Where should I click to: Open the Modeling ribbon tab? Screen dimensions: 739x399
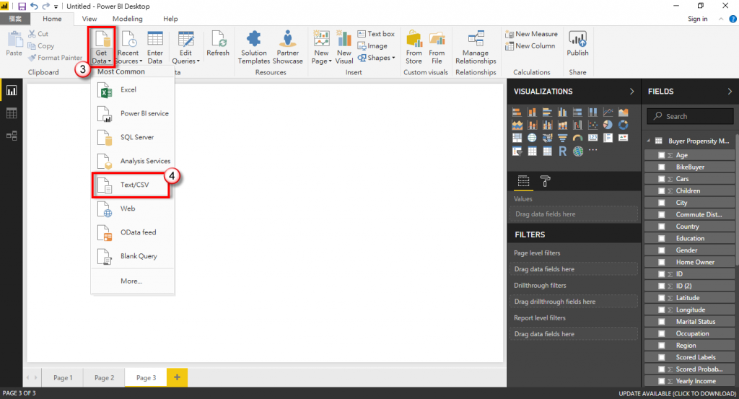[x=127, y=19]
